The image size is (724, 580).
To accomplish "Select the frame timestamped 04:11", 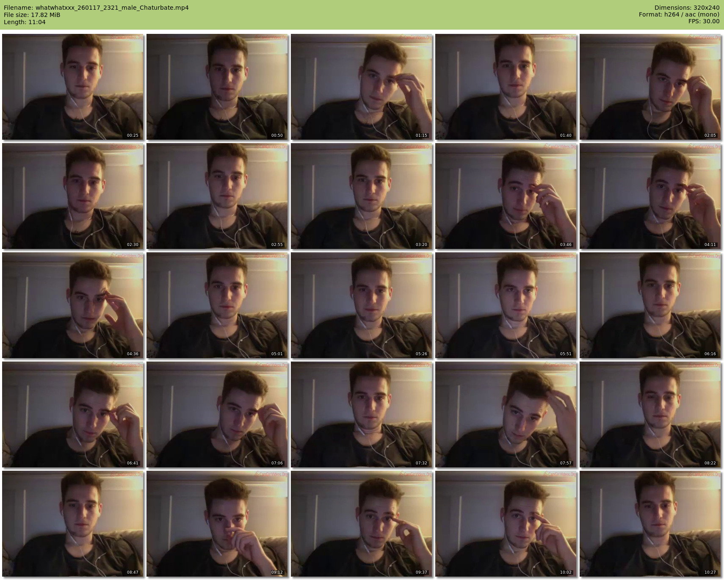I will pyautogui.click(x=650, y=196).
